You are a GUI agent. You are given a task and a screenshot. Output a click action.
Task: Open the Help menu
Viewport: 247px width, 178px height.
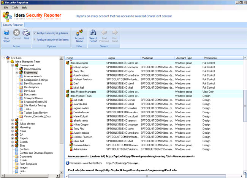[x=25, y=8]
